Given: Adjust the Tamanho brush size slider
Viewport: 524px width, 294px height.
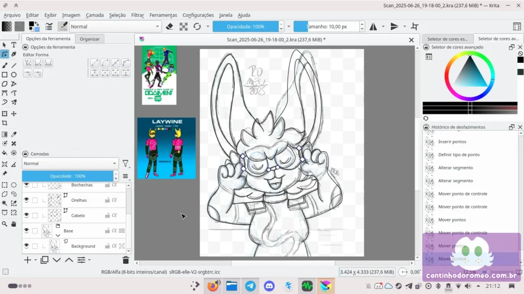Looking at the screenshot, I should 326,27.
